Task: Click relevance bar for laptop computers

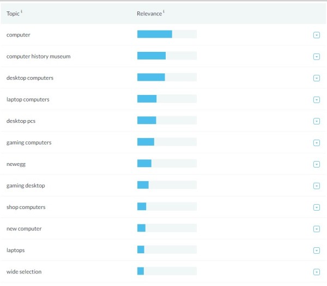Action: point(167,99)
